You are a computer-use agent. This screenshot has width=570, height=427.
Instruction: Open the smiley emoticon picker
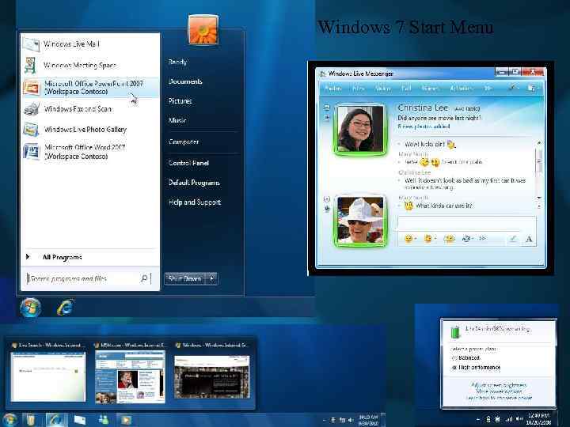click(409, 239)
